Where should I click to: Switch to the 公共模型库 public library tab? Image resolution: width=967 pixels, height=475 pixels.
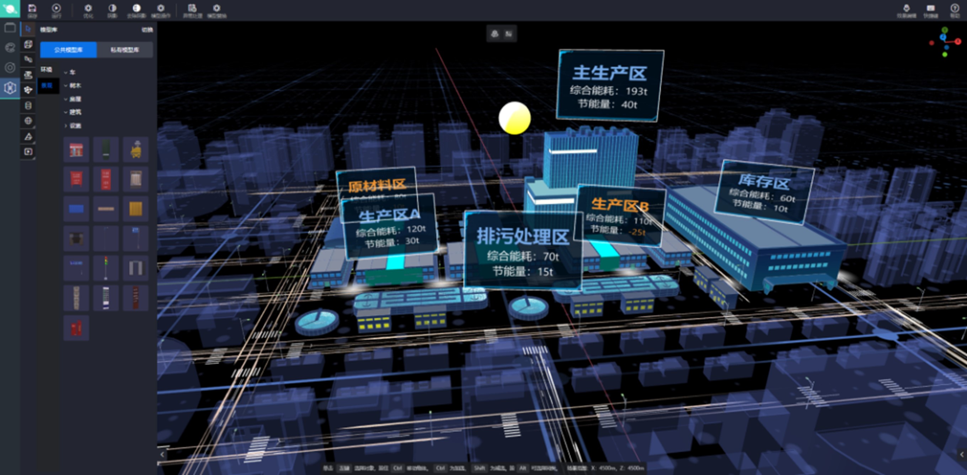click(68, 50)
